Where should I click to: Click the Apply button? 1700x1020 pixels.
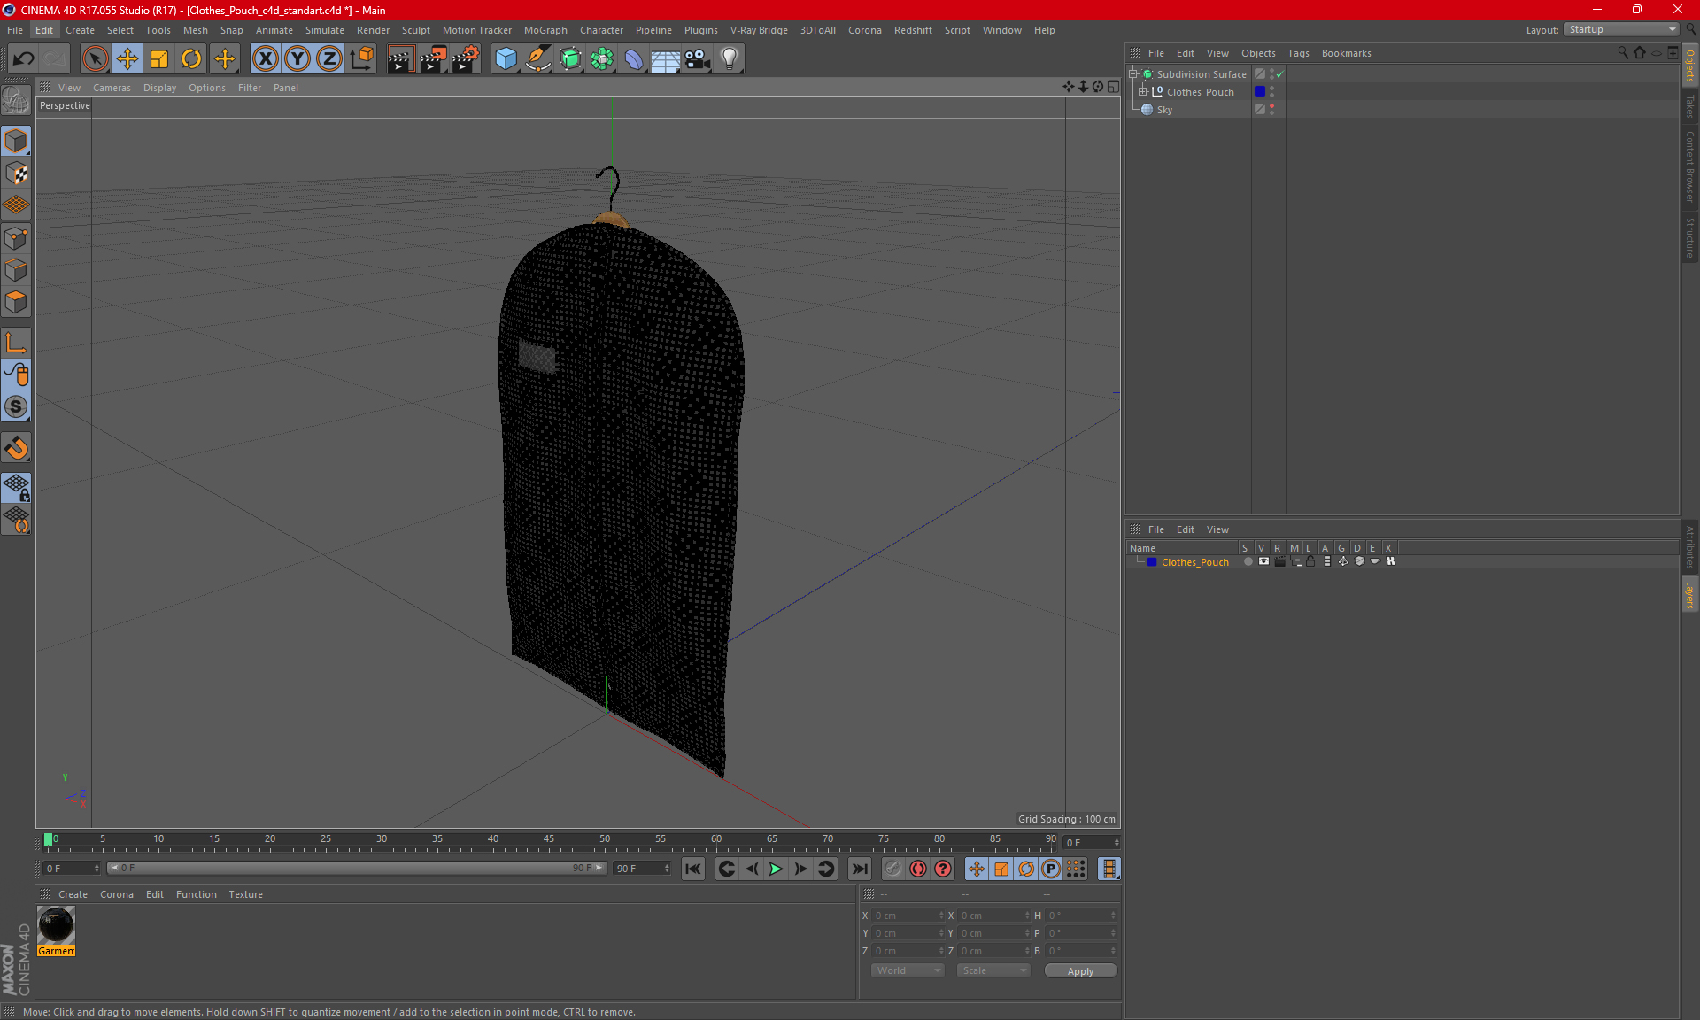pyautogui.click(x=1079, y=970)
